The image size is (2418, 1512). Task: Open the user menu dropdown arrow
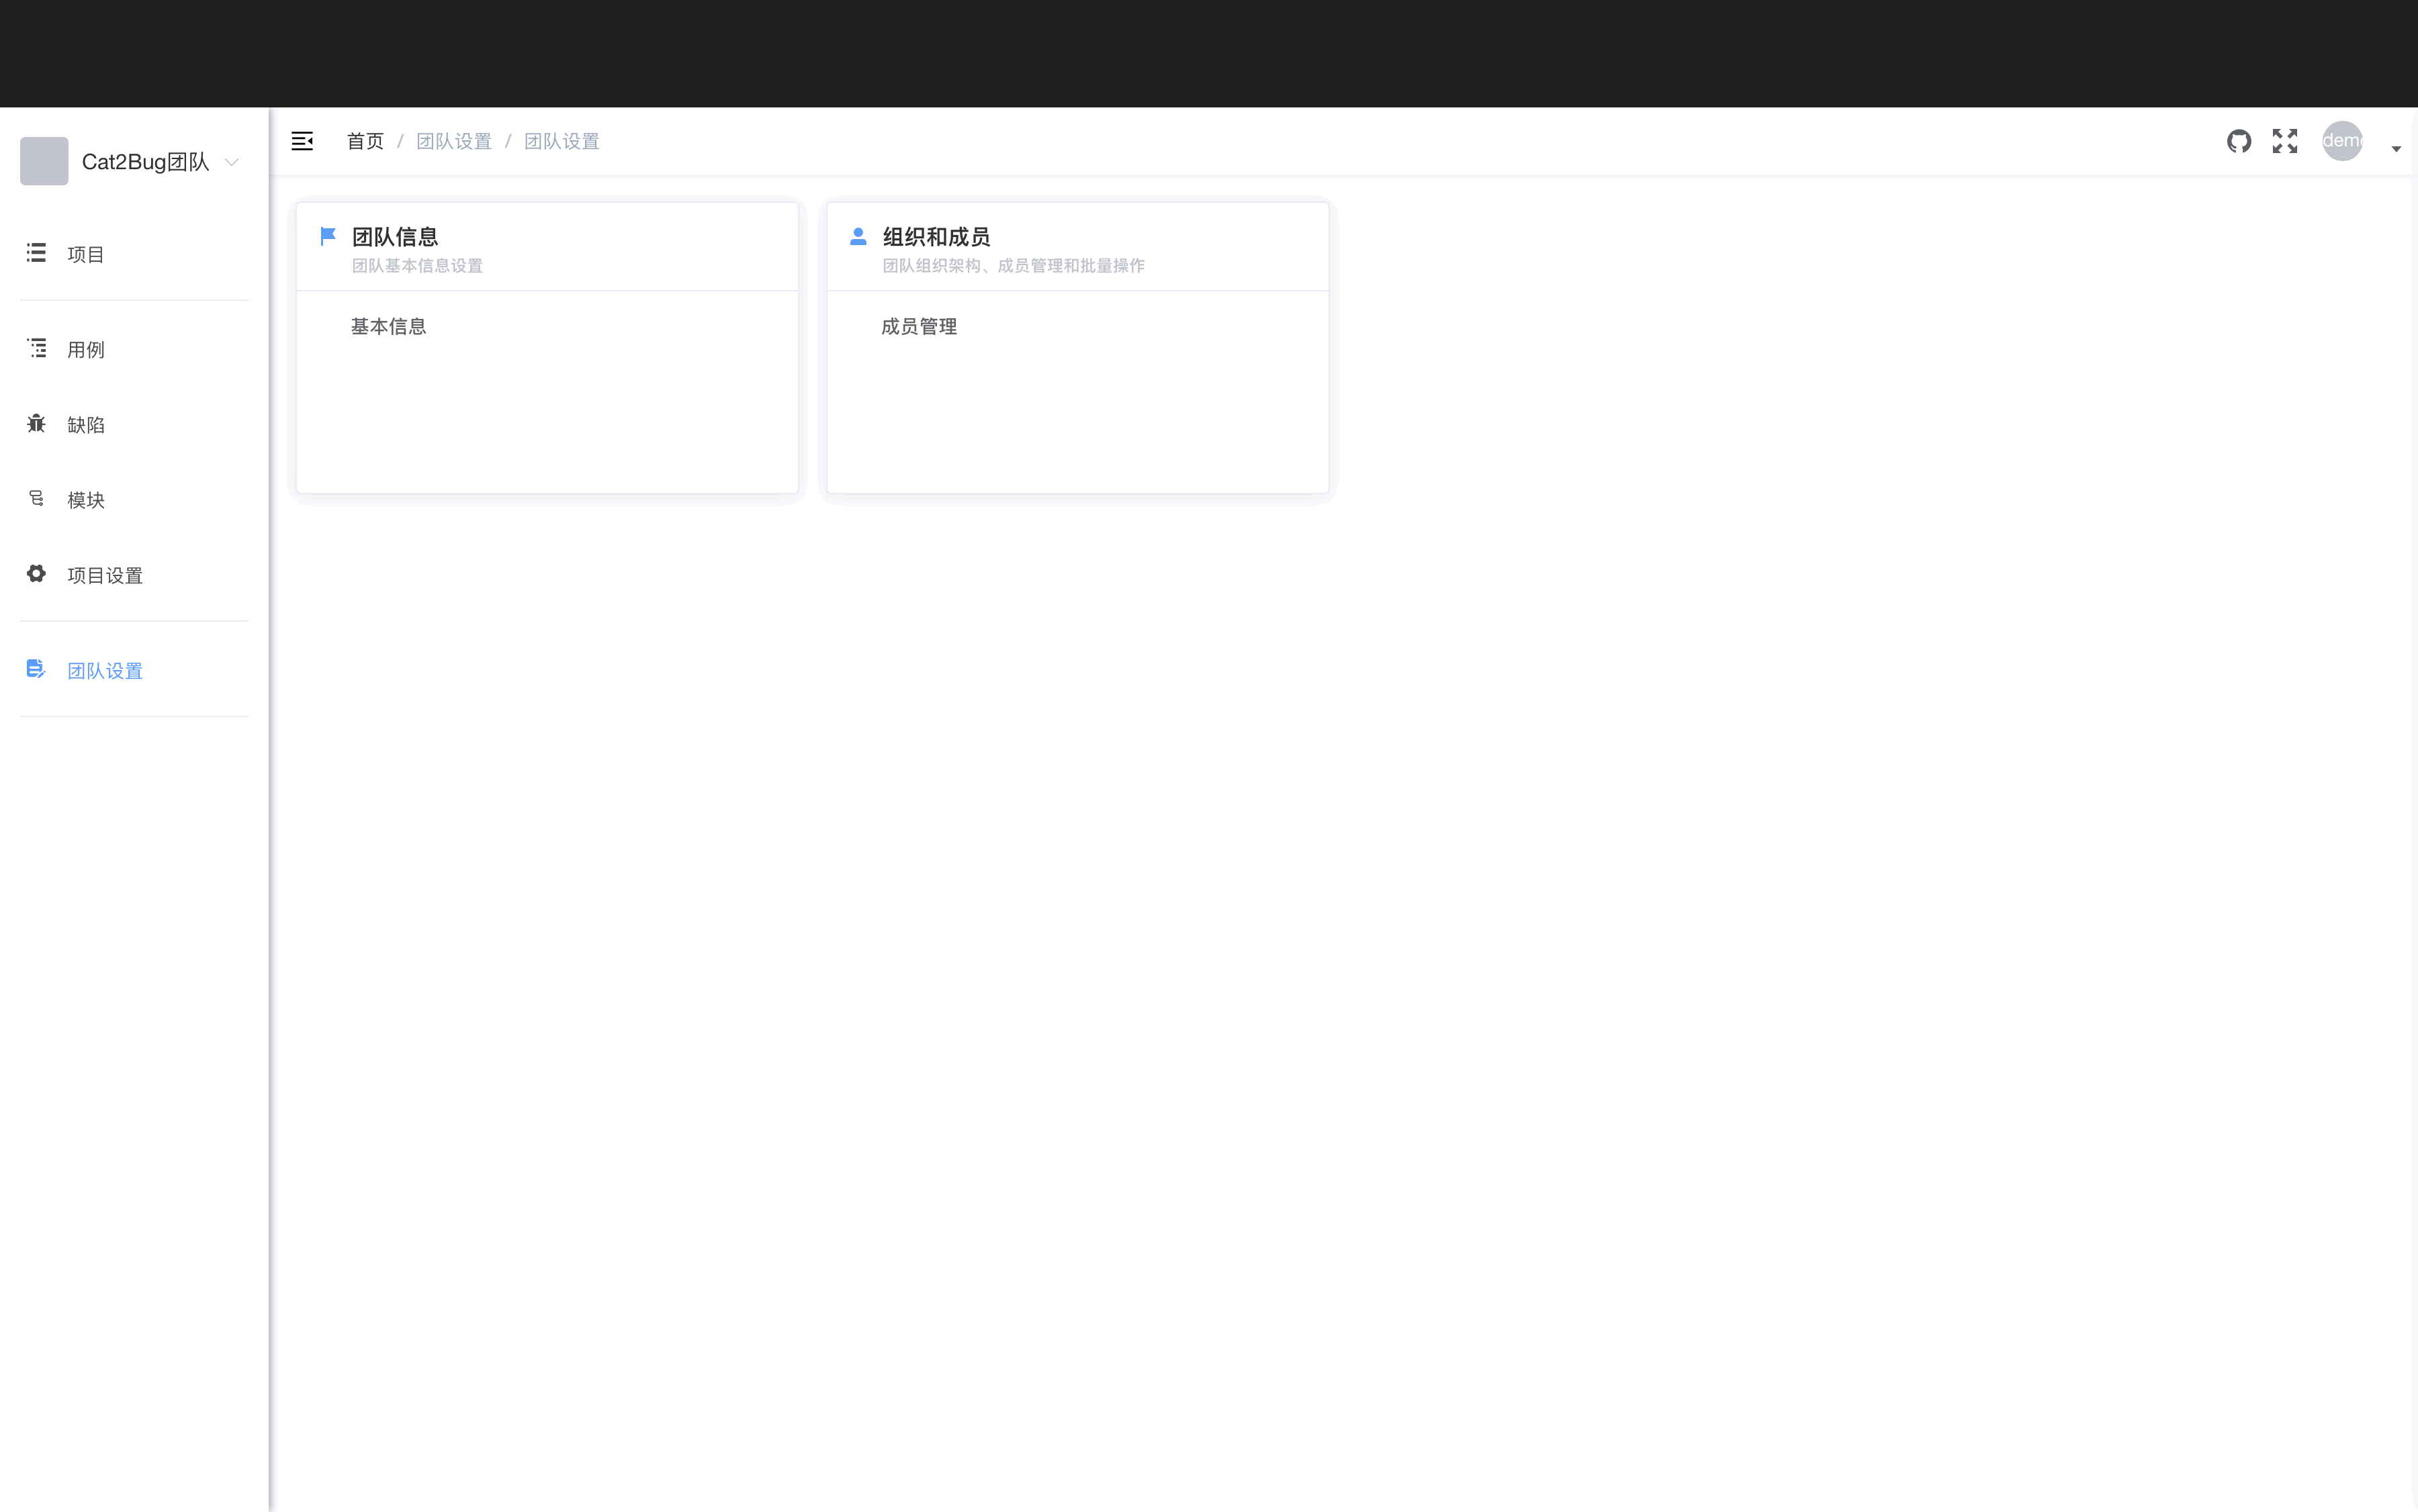click(x=2396, y=148)
